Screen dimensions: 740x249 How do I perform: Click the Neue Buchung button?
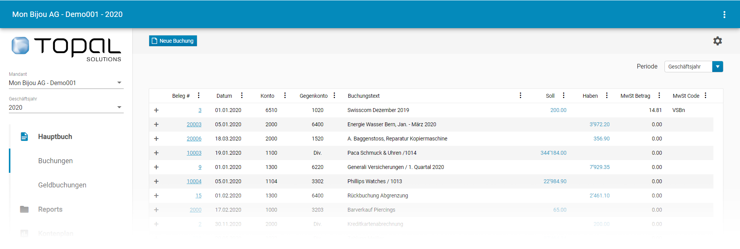[x=173, y=41]
